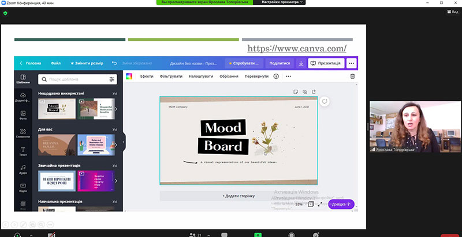Open the Текст panel

click(23, 152)
